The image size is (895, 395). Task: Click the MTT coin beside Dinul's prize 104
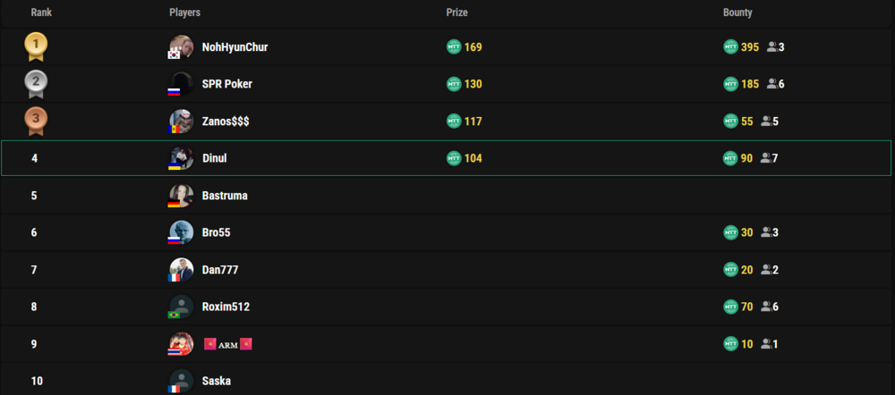point(454,158)
